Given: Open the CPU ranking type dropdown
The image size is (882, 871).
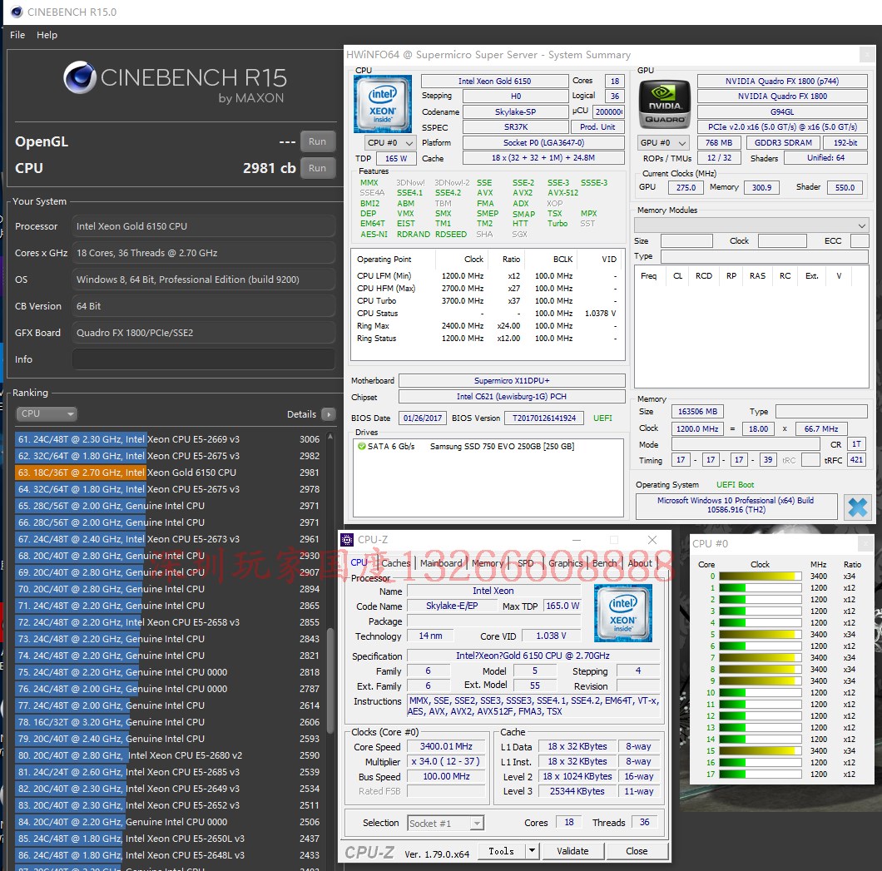Looking at the screenshot, I should (46, 413).
